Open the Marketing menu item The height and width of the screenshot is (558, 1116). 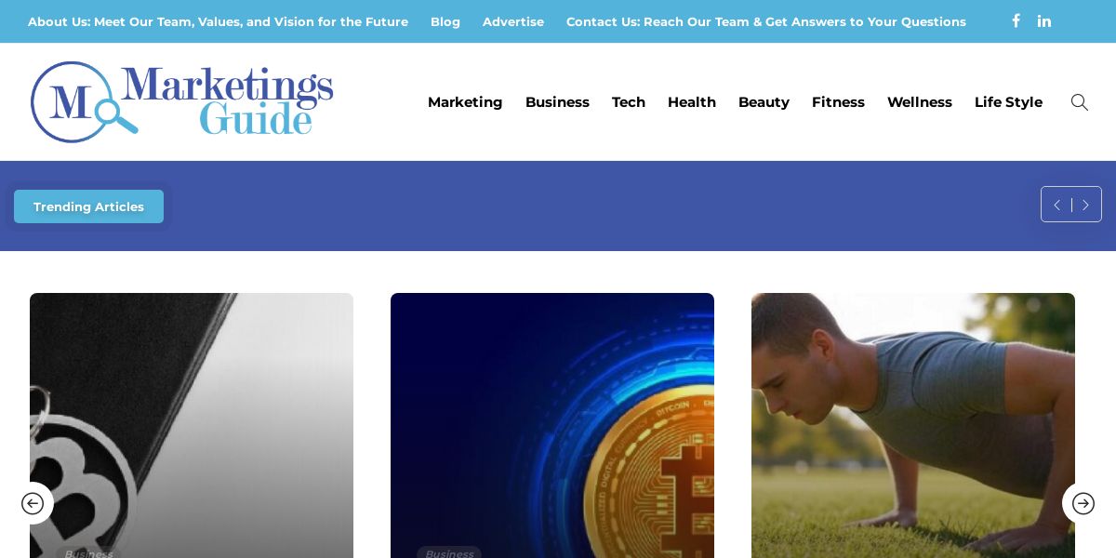(465, 102)
